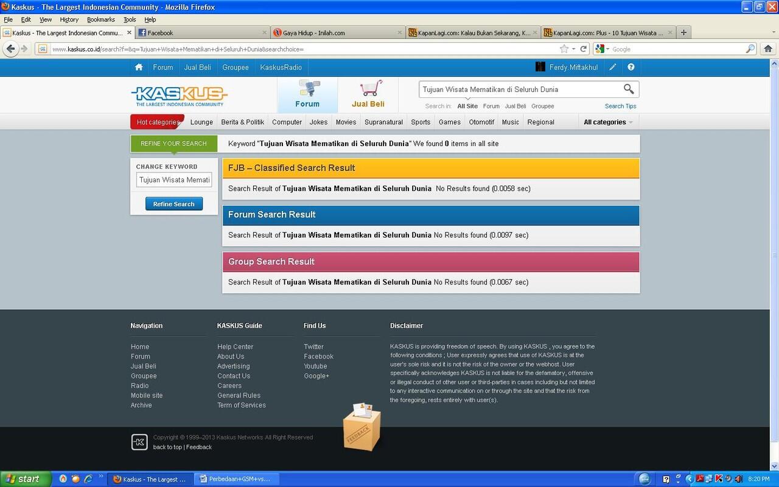Open Help Center footer link
The width and height of the screenshot is (779, 487).
(235, 346)
